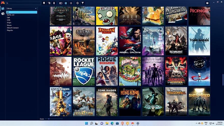Select the Rebel Galaxy cover
This screenshot has height=126, width=224.
coord(130,41)
